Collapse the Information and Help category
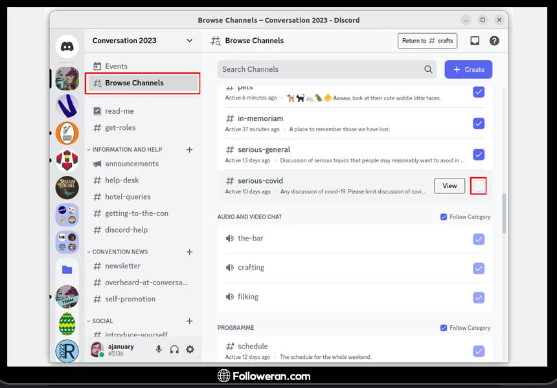Screen dimensions: 557x388 pos(127,149)
